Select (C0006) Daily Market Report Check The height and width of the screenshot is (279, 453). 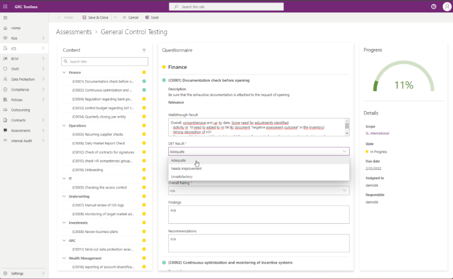[x=99, y=143]
